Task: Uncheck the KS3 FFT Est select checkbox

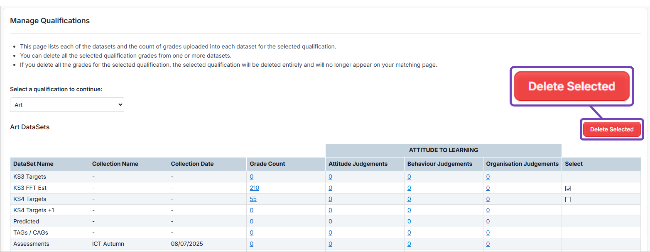Action: [x=568, y=188]
